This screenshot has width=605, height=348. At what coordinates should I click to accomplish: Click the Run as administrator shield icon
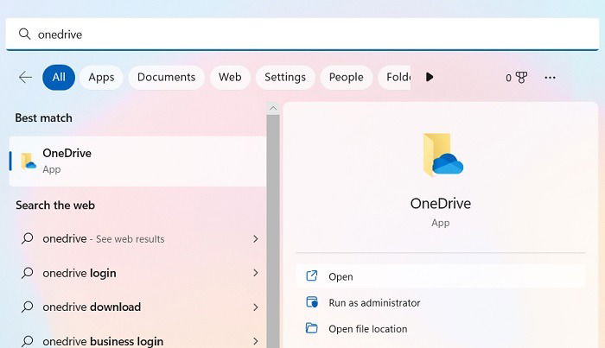(x=312, y=301)
